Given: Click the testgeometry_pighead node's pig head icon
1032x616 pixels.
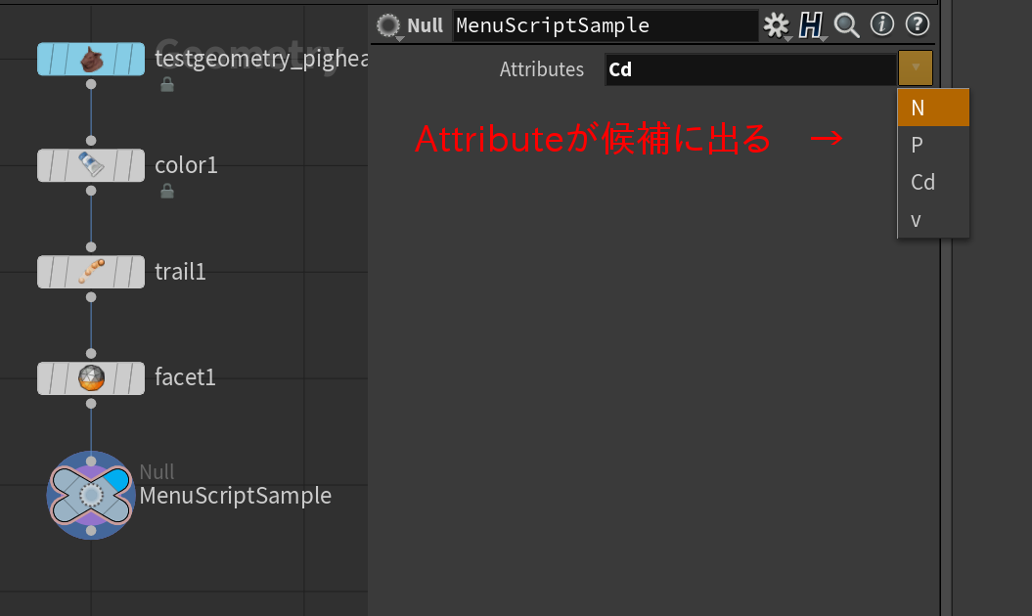Looking at the screenshot, I should click(91, 59).
